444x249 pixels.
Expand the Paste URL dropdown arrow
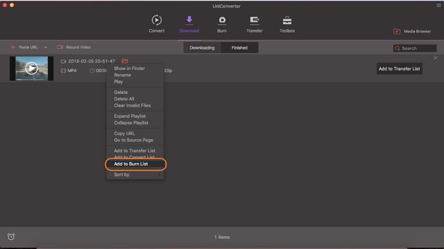(45, 47)
